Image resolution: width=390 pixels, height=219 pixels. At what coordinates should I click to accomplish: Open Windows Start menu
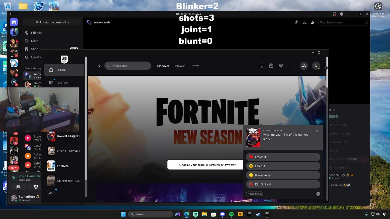(x=123, y=214)
